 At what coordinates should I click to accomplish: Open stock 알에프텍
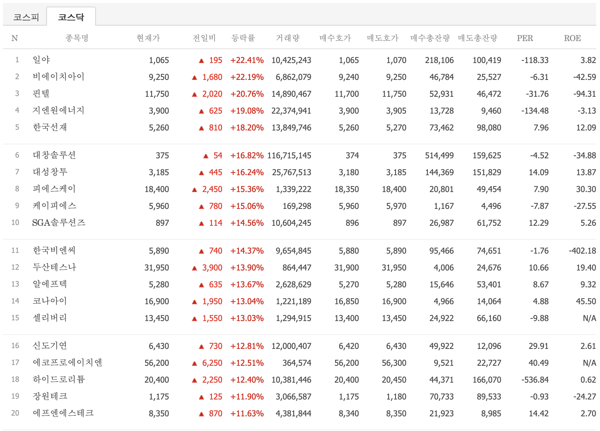pyautogui.click(x=50, y=284)
